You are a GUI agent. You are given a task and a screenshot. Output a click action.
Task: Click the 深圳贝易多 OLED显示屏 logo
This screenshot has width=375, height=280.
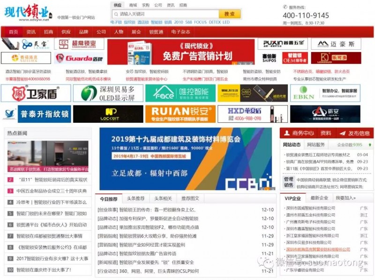point(108,93)
